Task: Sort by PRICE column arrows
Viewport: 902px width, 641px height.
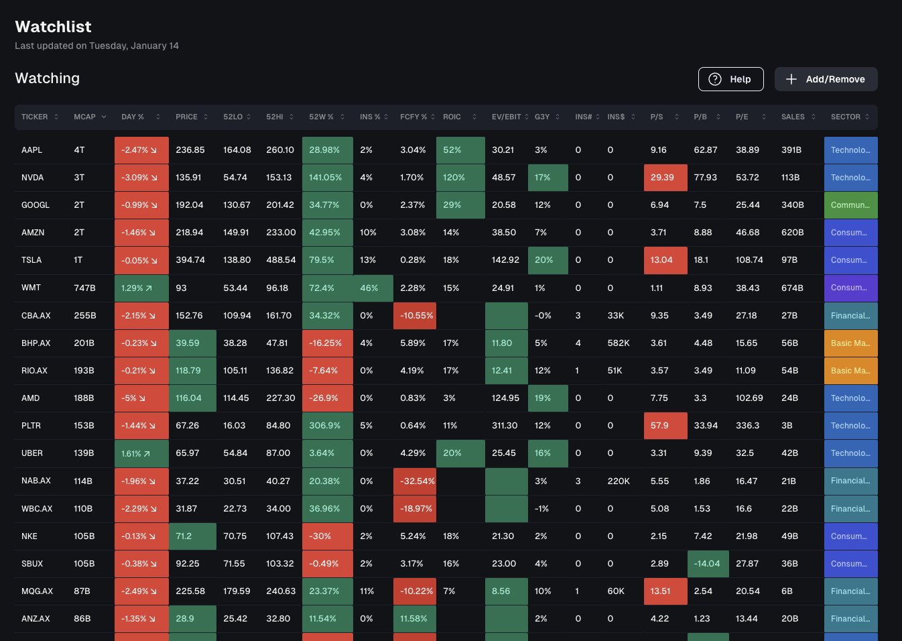Action: 206,117
